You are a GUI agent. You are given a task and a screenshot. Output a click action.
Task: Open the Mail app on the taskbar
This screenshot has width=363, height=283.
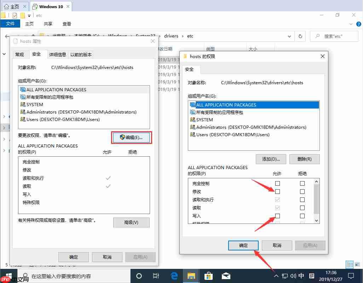(226, 276)
